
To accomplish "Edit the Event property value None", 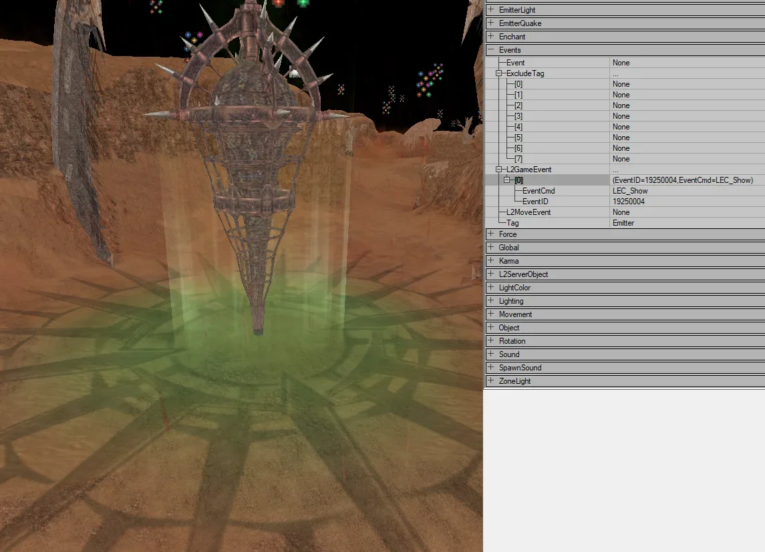I will [687, 62].
